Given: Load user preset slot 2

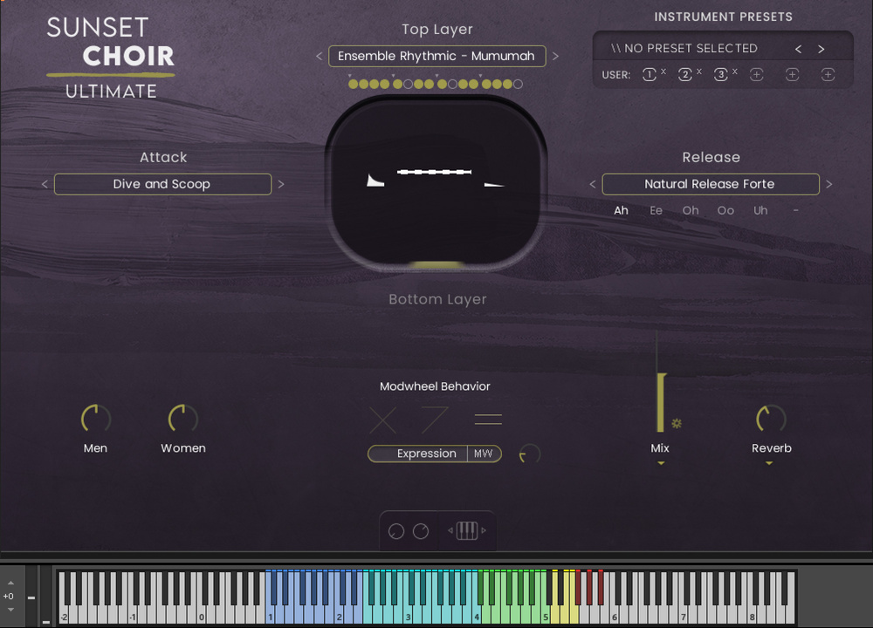Looking at the screenshot, I should pyautogui.click(x=684, y=74).
